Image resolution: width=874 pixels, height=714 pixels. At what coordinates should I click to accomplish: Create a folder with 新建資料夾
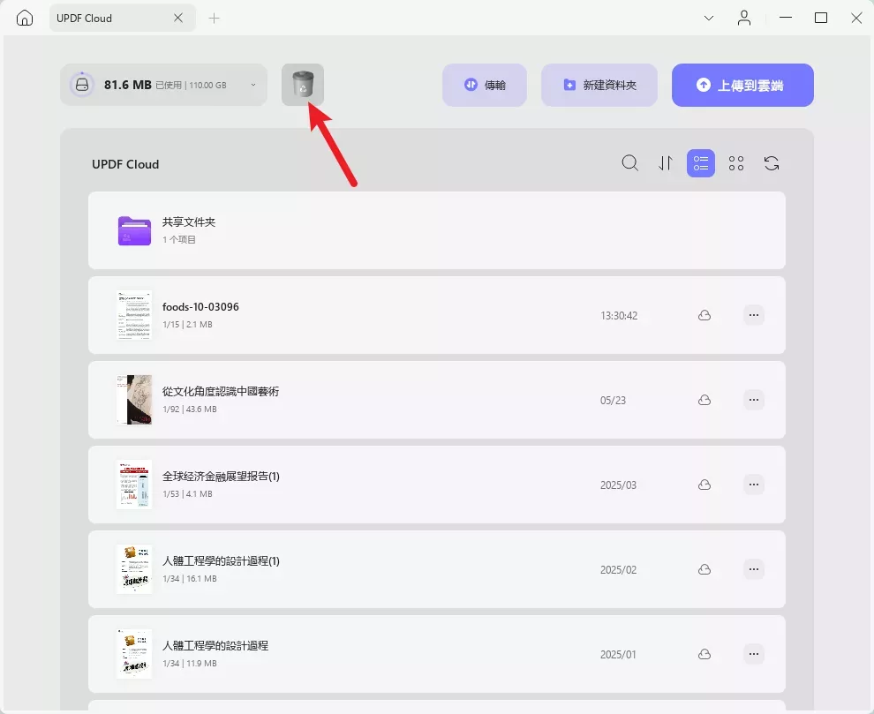coord(599,85)
